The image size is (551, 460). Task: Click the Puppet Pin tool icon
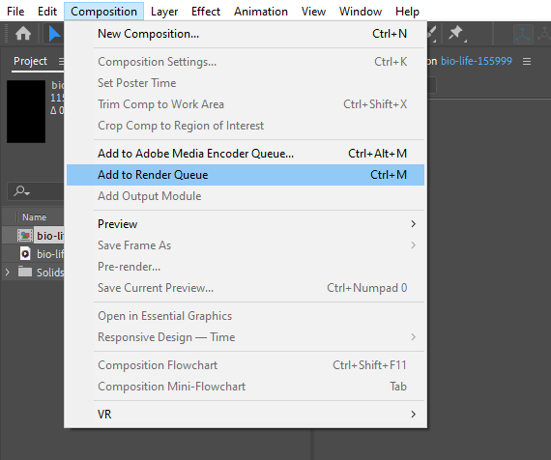click(456, 34)
